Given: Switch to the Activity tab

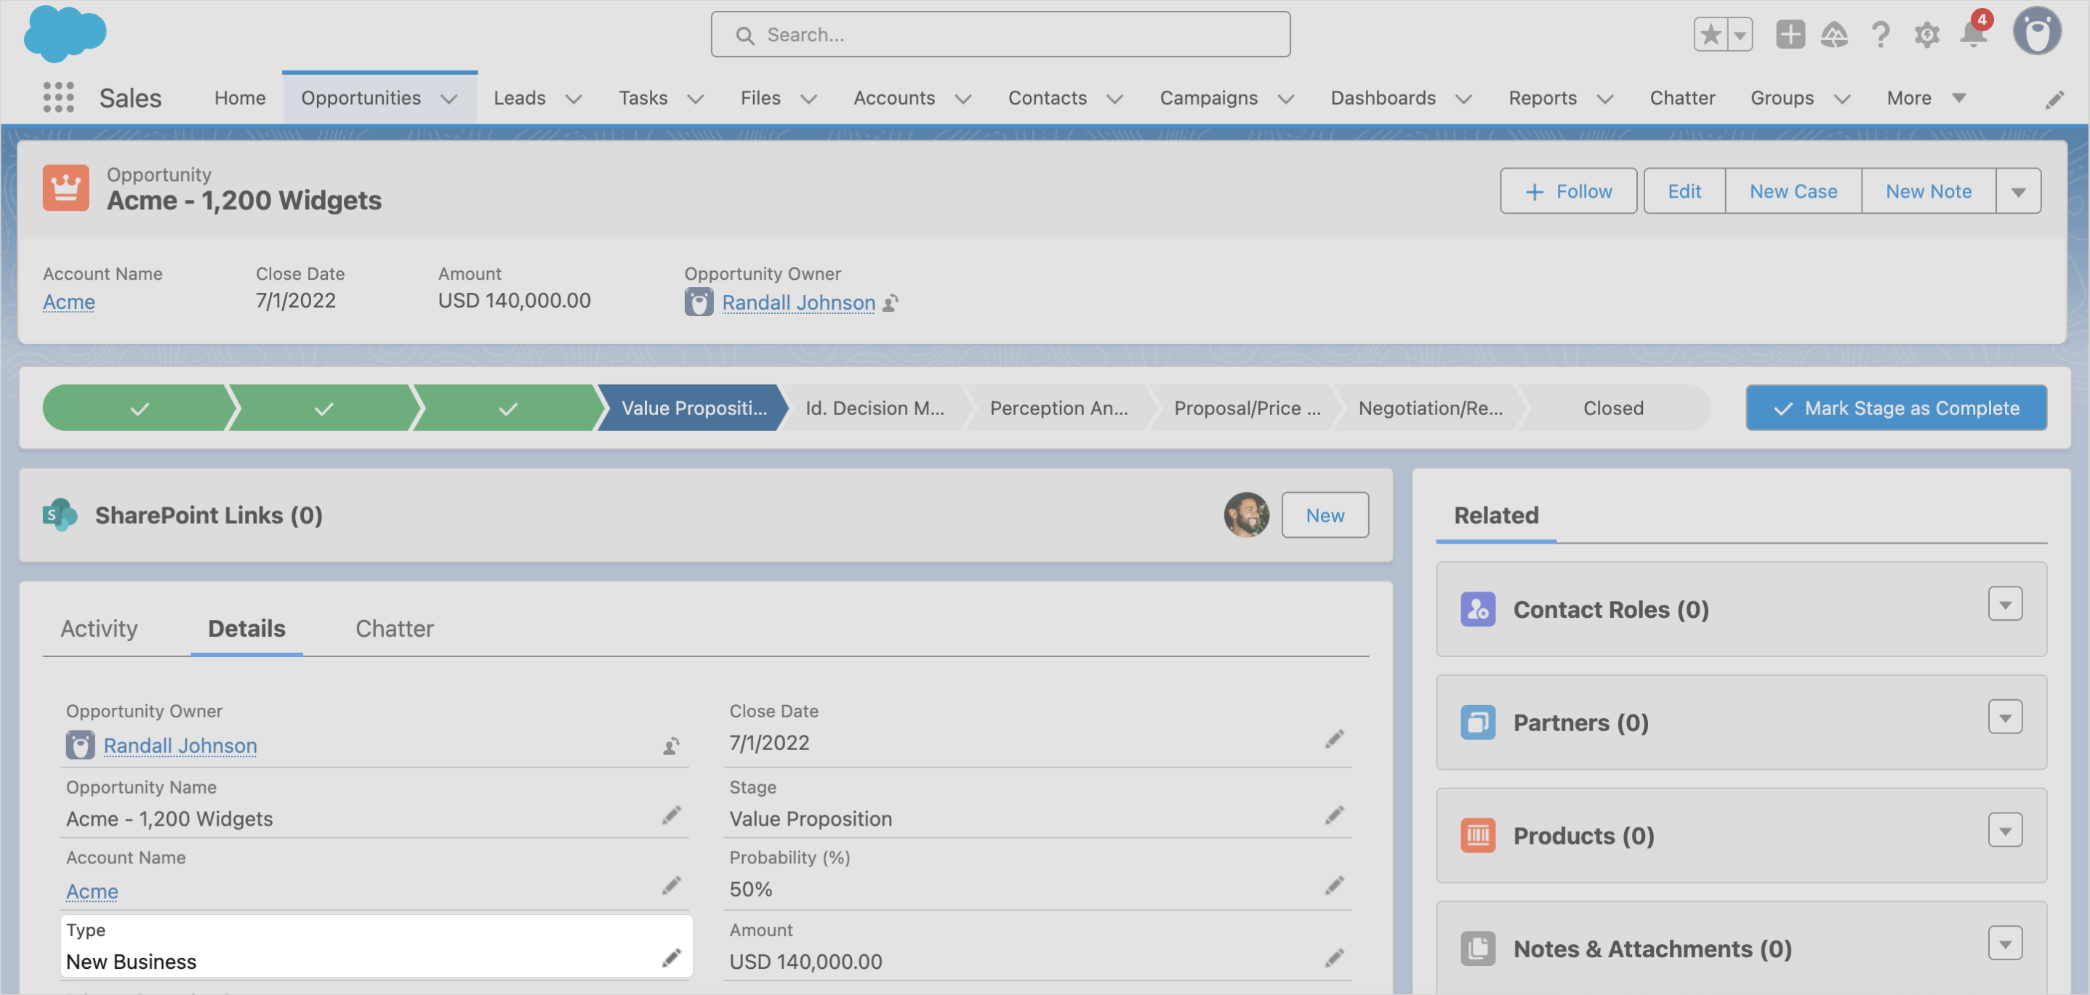Looking at the screenshot, I should click(x=99, y=629).
